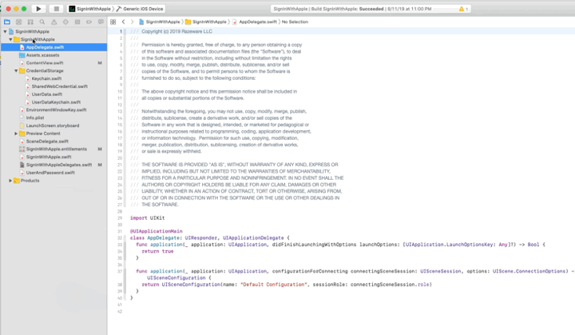
Task: Open the Issue navigator
Action: (x=54, y=22)
